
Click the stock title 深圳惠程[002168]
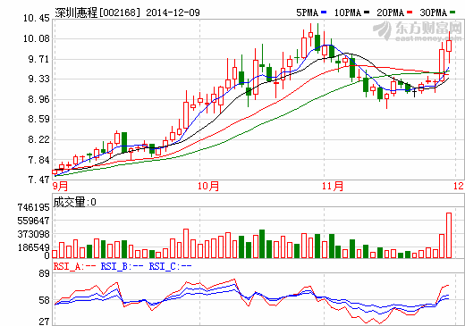[x=97, y=13]
